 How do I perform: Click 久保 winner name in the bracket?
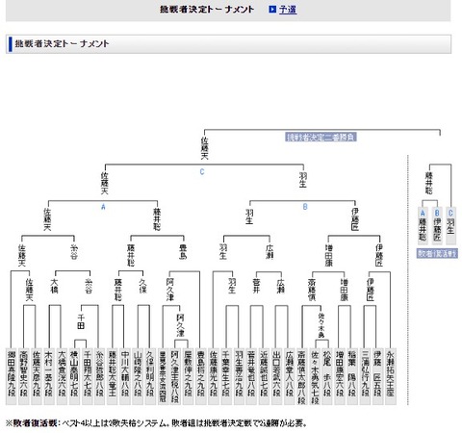point(143,287)
